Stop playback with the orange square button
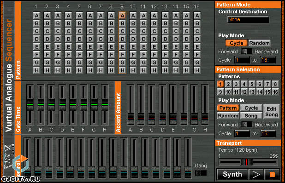This screenshot has width=285, height=183. point(272,174)
